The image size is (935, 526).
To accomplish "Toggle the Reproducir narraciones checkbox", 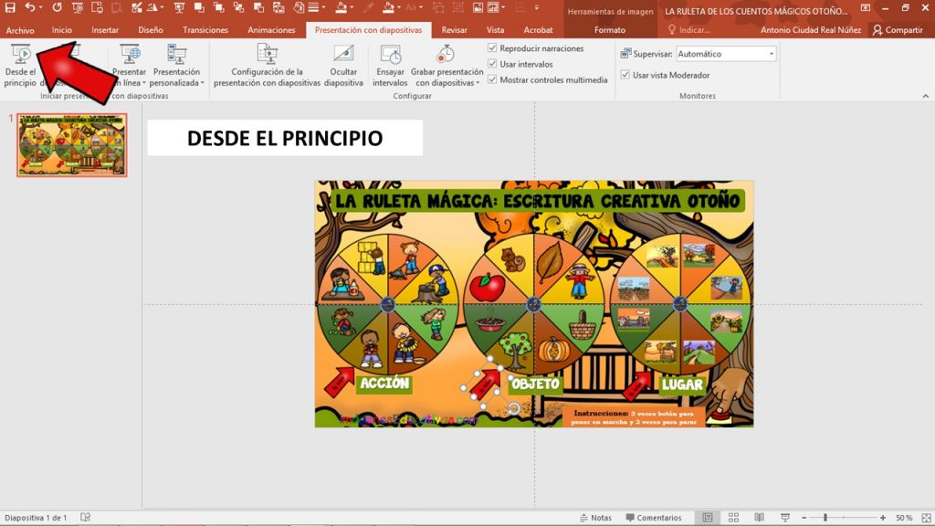I will click(x=493, y=48).
